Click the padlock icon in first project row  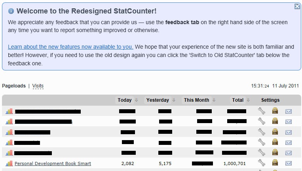pyautogui.click(x=275, y=110)
